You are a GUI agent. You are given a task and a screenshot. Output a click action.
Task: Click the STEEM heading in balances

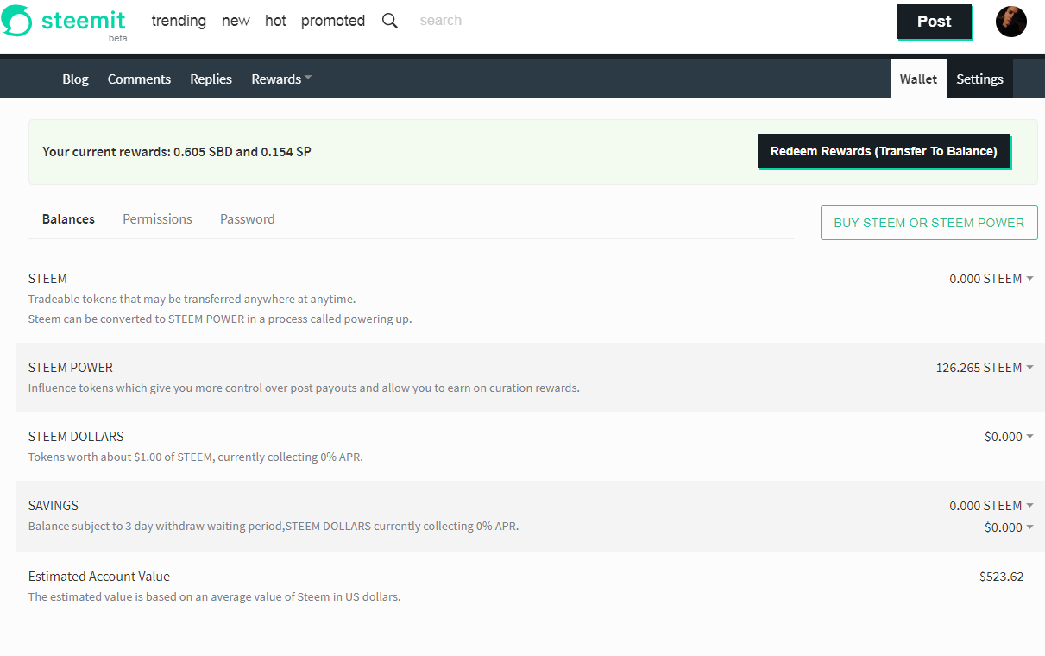[47, 279]
